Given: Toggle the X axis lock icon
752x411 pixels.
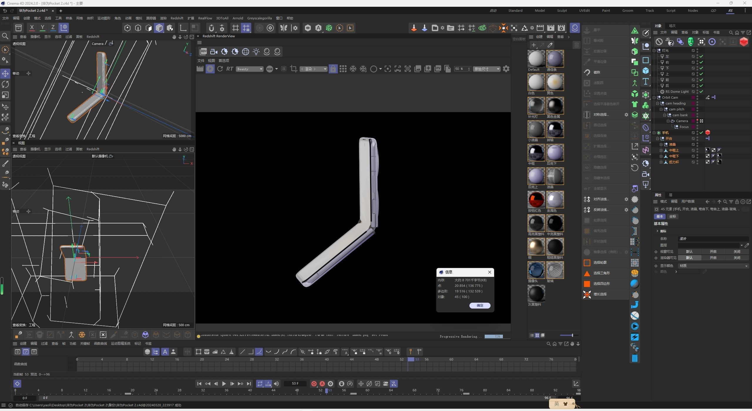Looking at the screenshot, I should coord(32,28).
